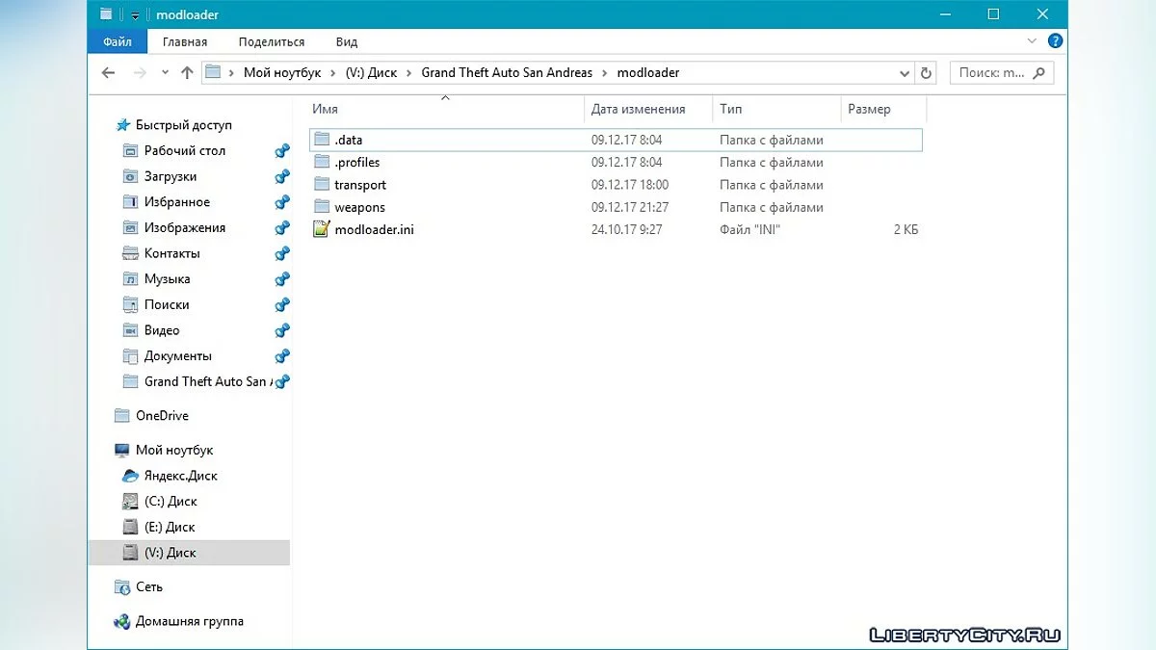The width and height of the screenshot is (1156, 650).
Task: Click the 2 КБ size value
Action: 905,230
